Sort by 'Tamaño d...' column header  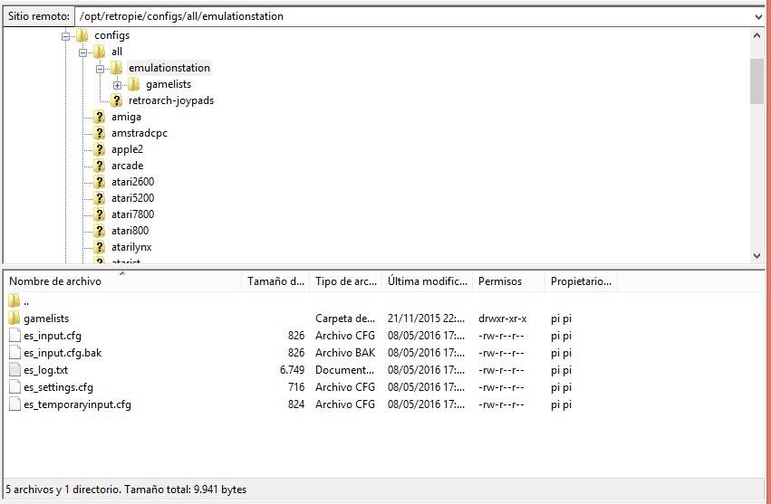click(x=275, y=281)
